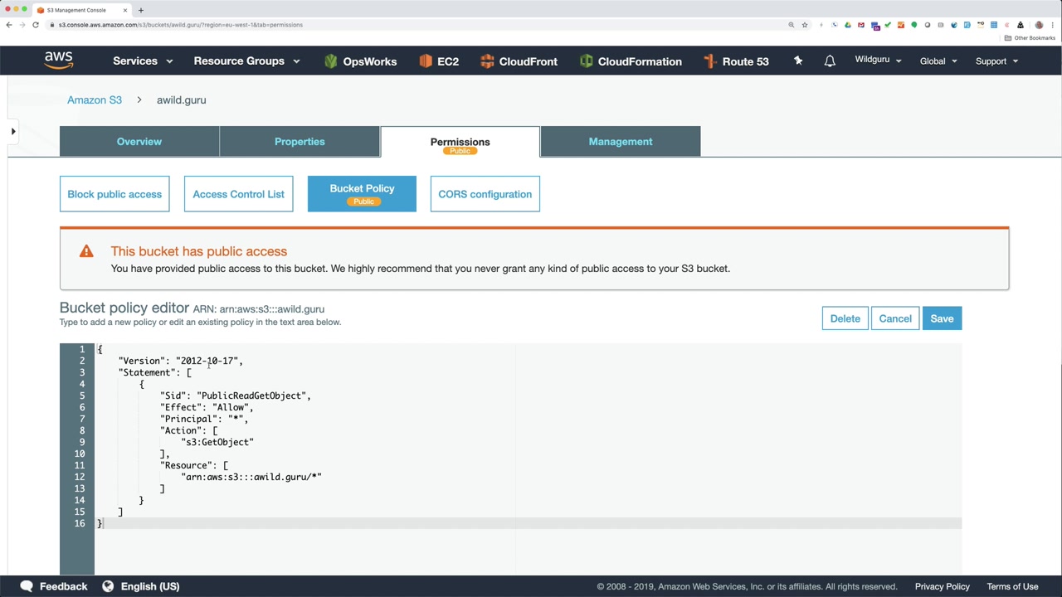1062x597 pixels.
Task: Click English (US) language selector
Action: (150, 586)
